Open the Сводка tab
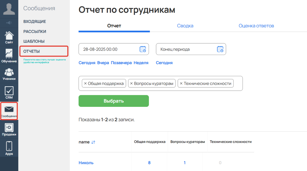Image resolution: width=307 pixels, height=171 pixels. coord(185,26)
